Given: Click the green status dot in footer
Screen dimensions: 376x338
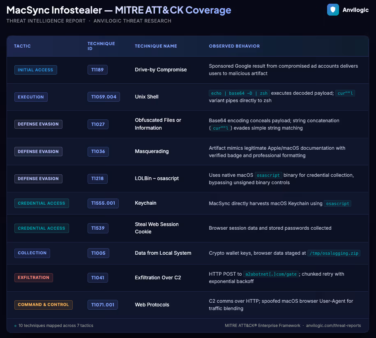Looking at the screenshot, I should 15,326.
